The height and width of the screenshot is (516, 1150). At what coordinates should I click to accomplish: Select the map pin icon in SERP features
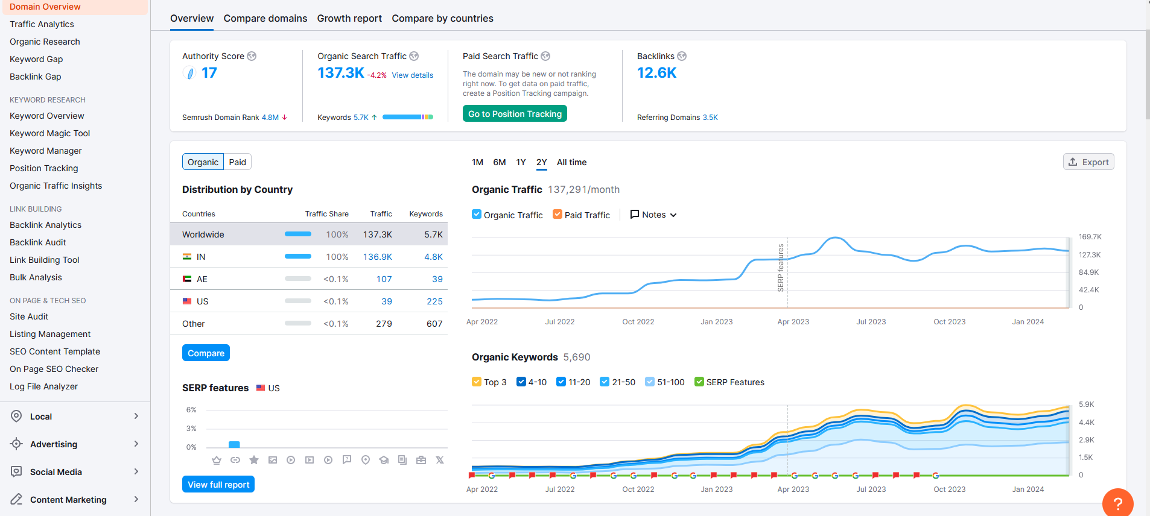(x=366, y=460)
